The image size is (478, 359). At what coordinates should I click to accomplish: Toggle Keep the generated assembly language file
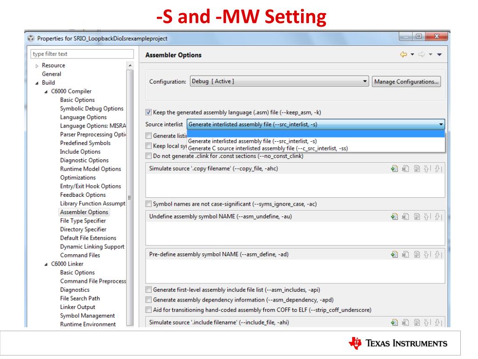tap(148, 112)
